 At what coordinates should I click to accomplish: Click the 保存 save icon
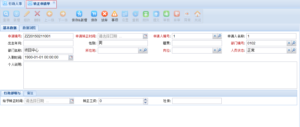click(94, 14)
